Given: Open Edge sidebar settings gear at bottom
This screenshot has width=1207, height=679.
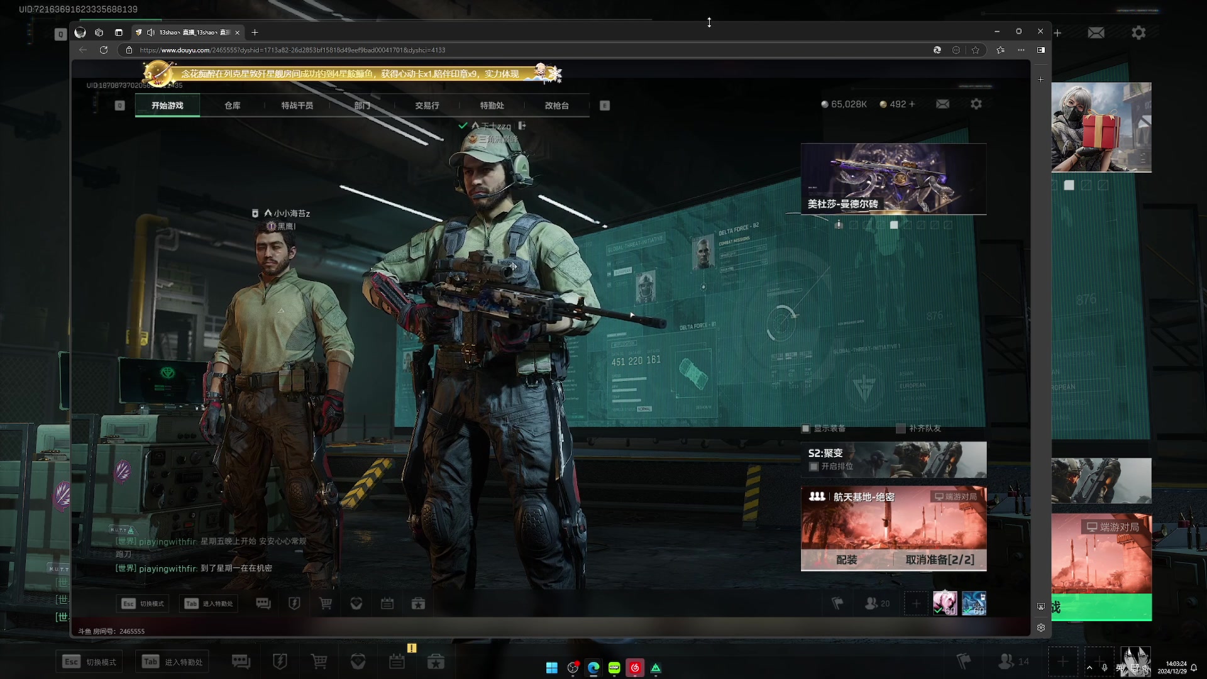Looking at the screenshot, I should pos(1041,627).
